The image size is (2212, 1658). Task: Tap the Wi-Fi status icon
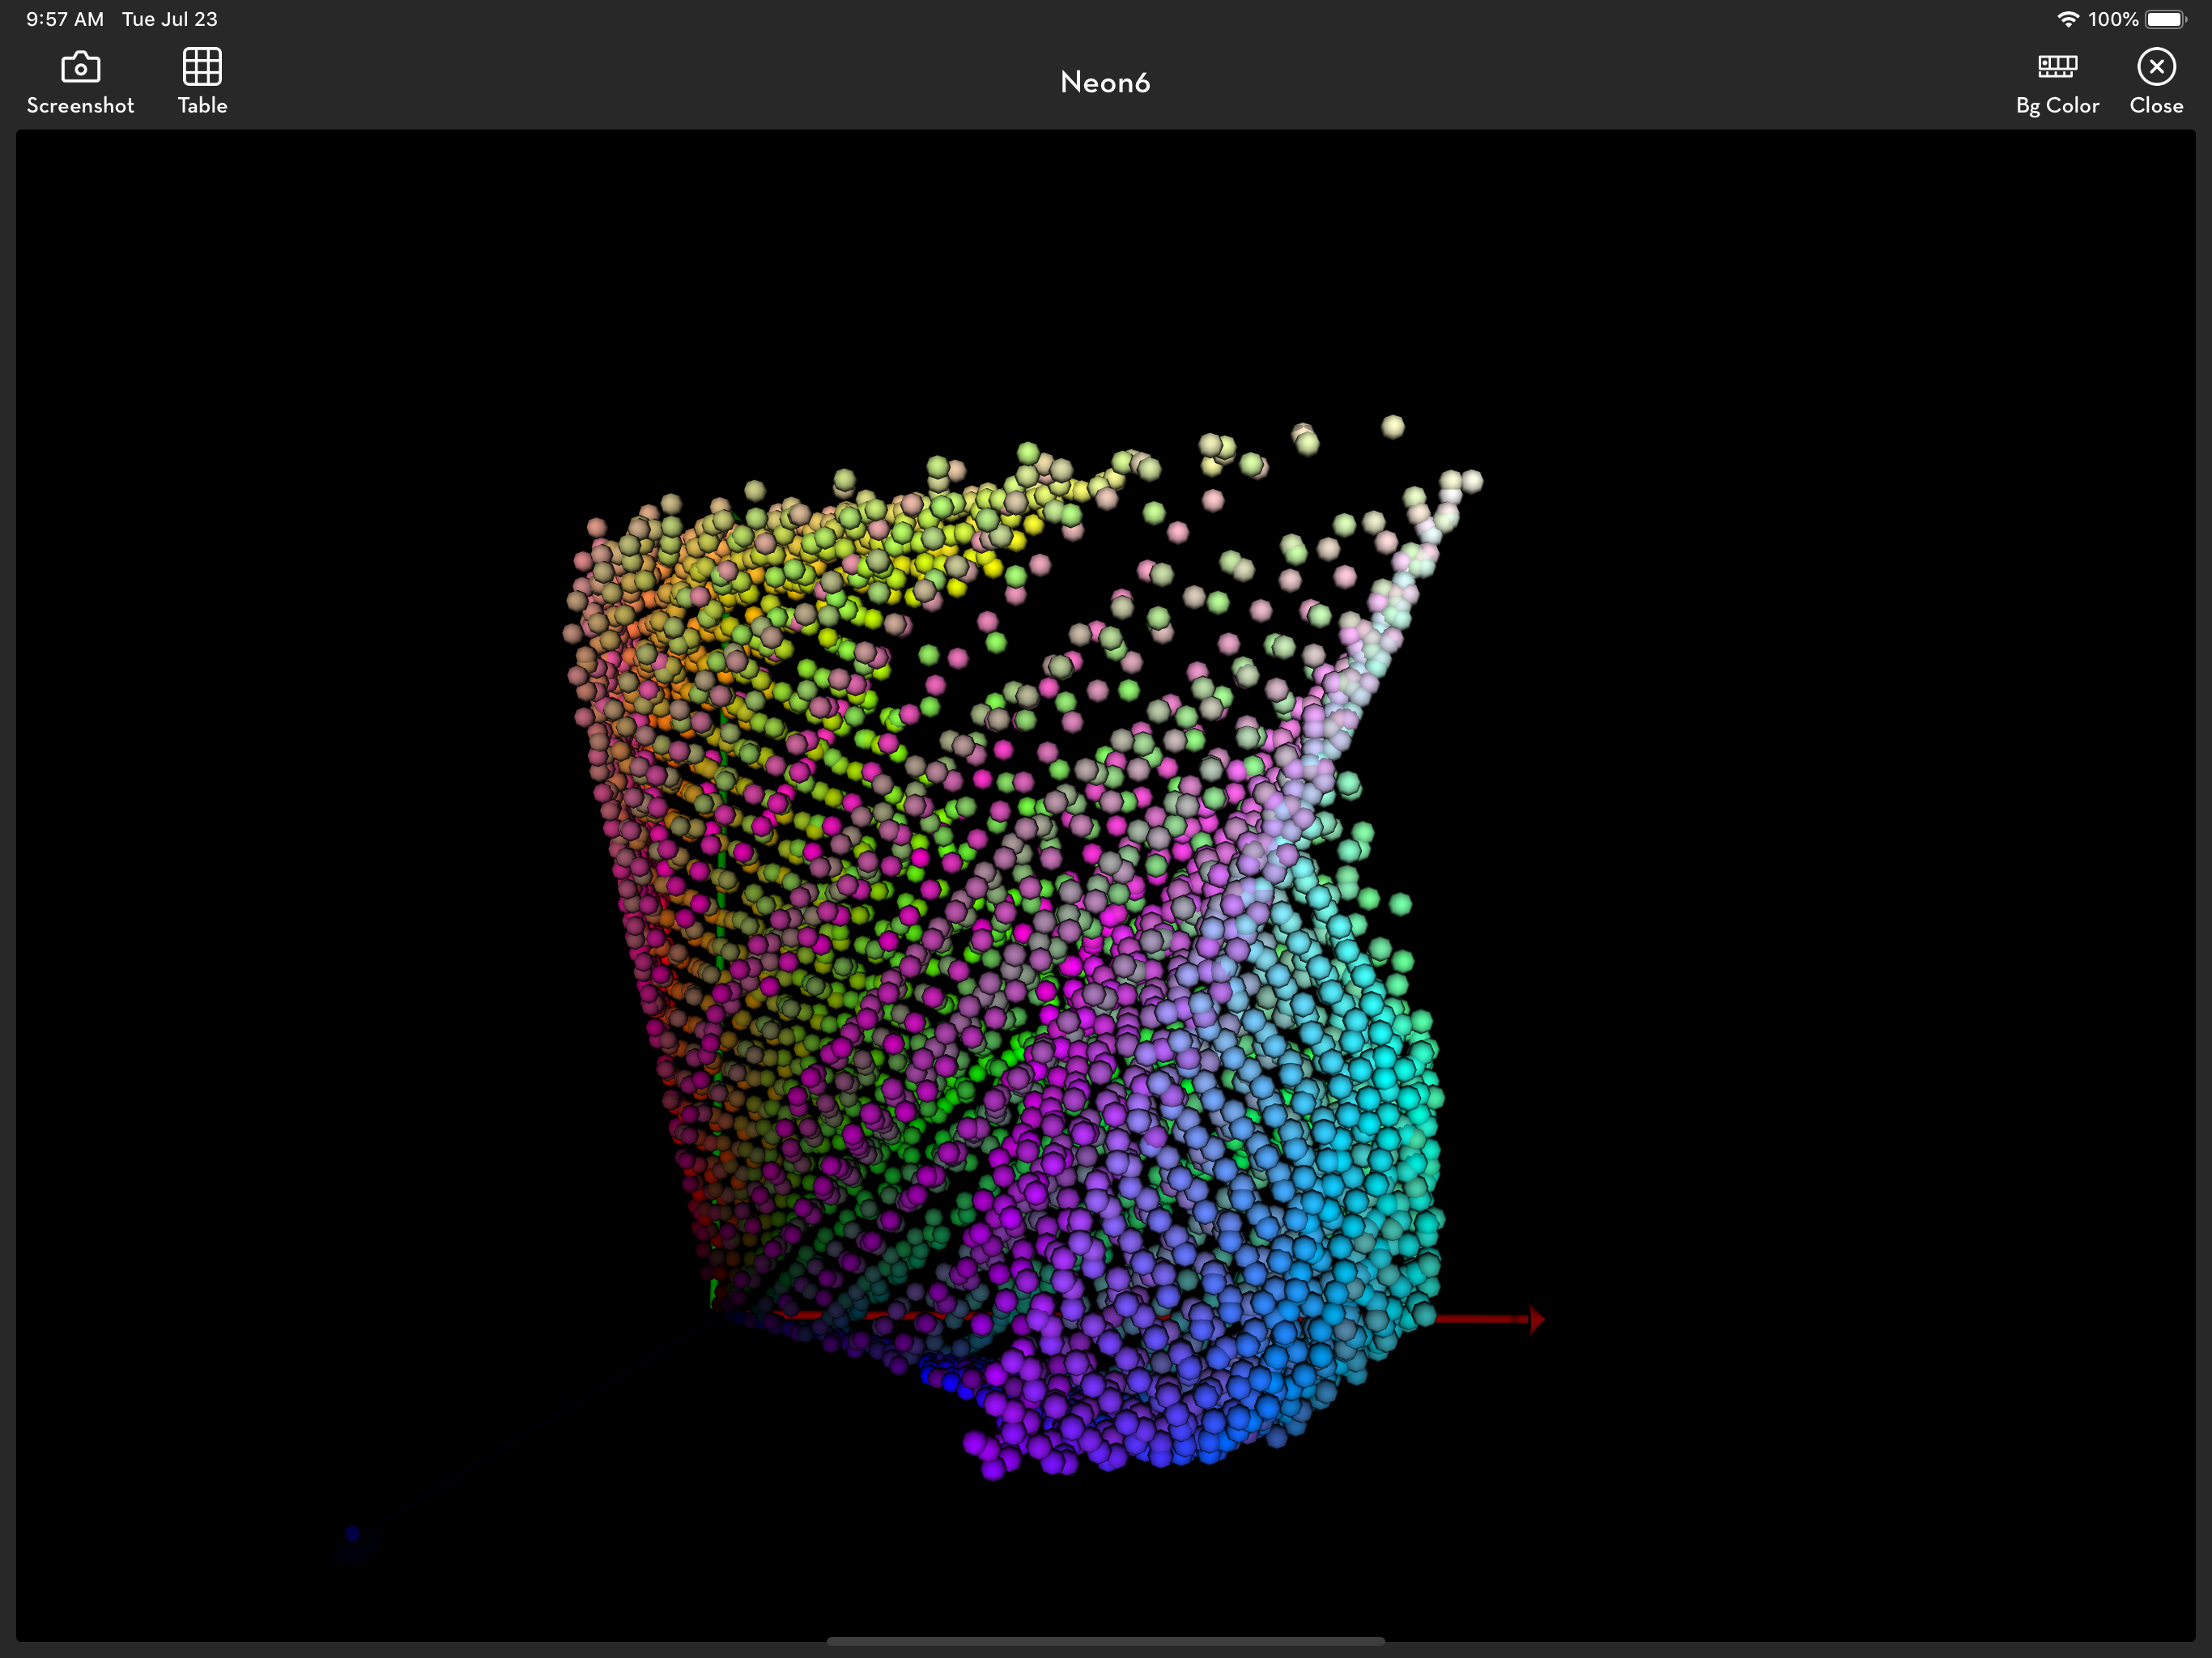2067,19
